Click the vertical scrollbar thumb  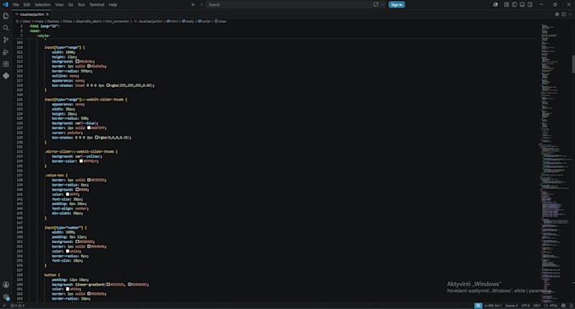tap(572, 63)
